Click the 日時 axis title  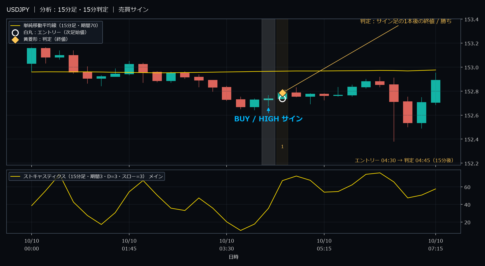(234, 257)
